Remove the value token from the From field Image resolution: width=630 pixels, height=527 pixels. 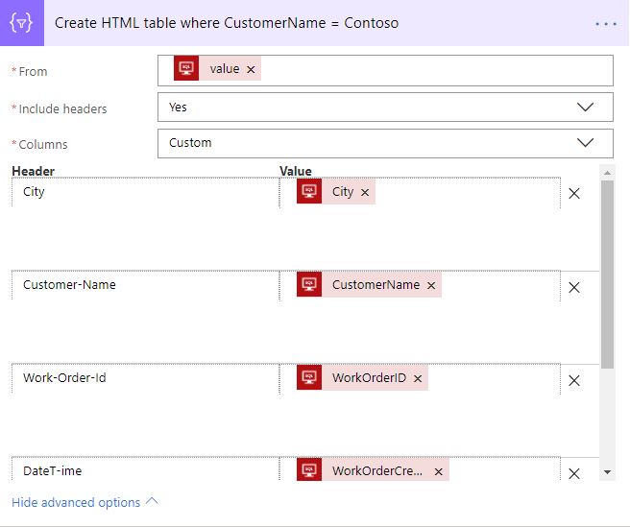coord(251,69)
